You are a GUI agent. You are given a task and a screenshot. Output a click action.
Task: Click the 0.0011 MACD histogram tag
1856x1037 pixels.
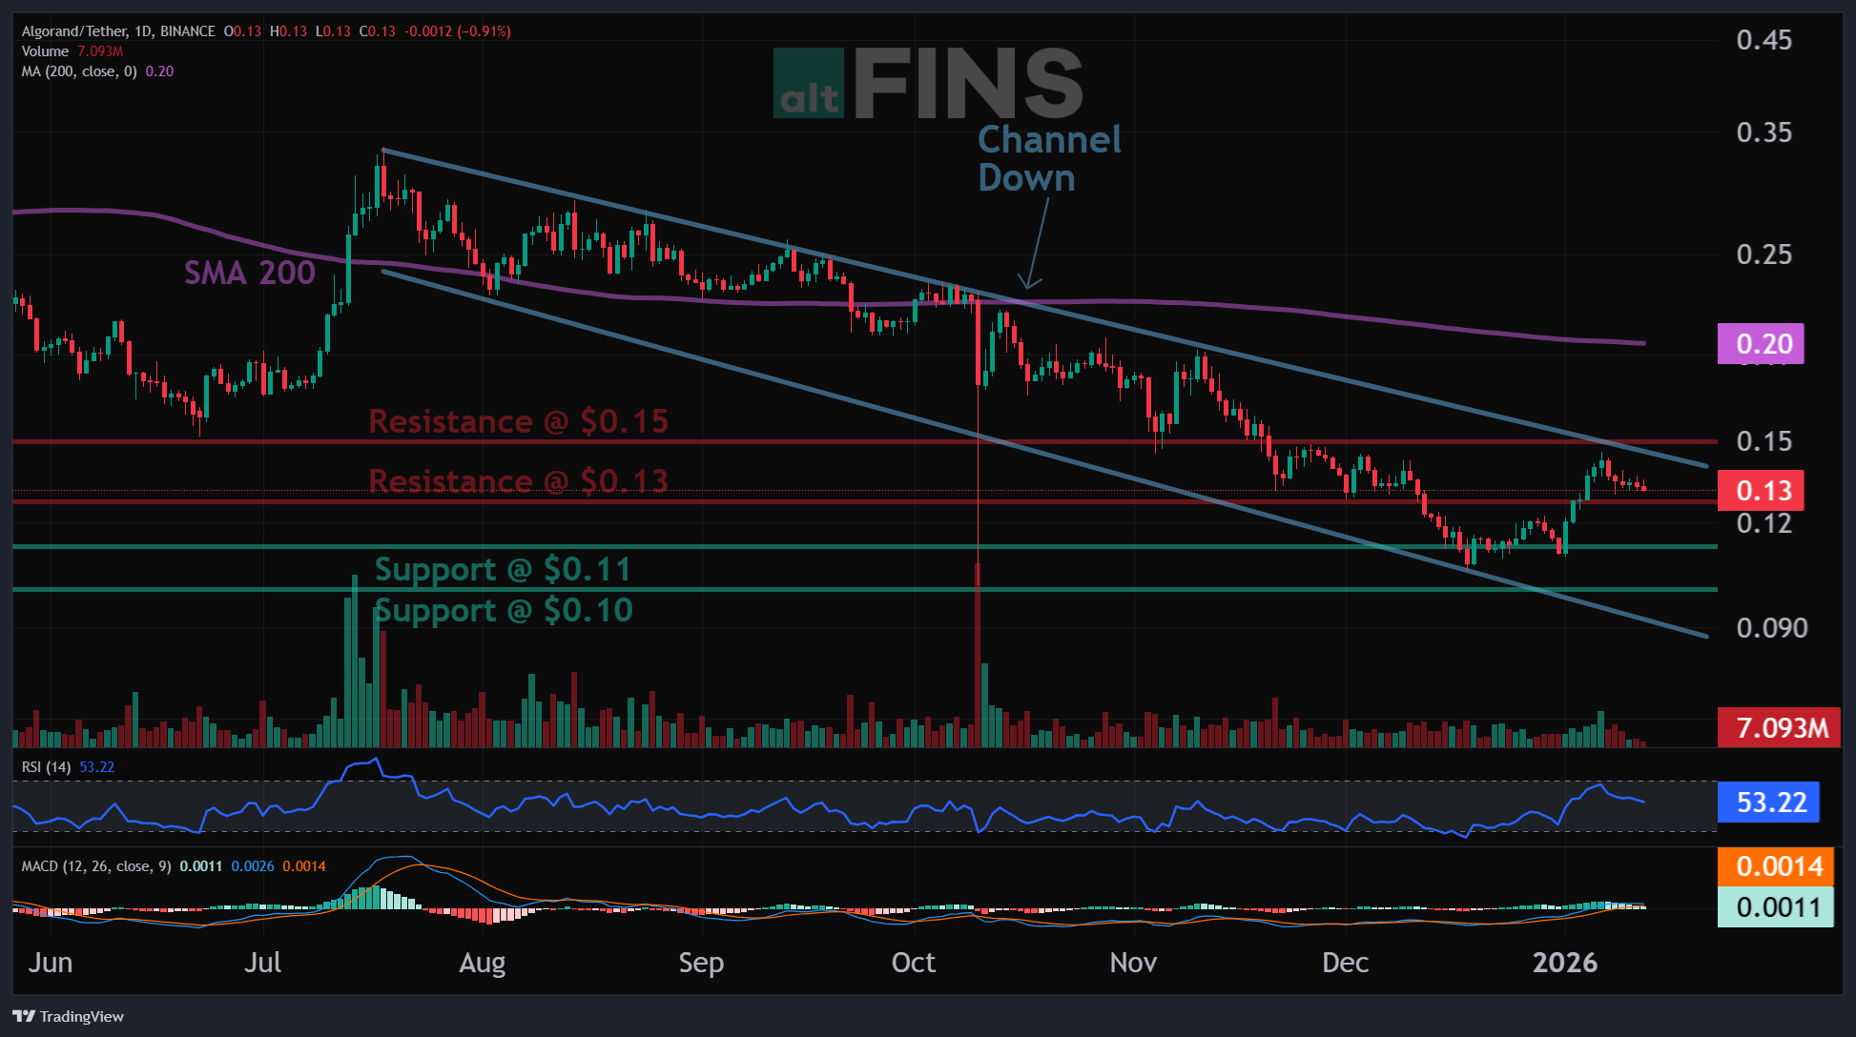1775,907
